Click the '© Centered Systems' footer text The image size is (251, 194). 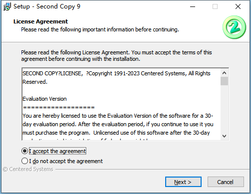(28, 169)
